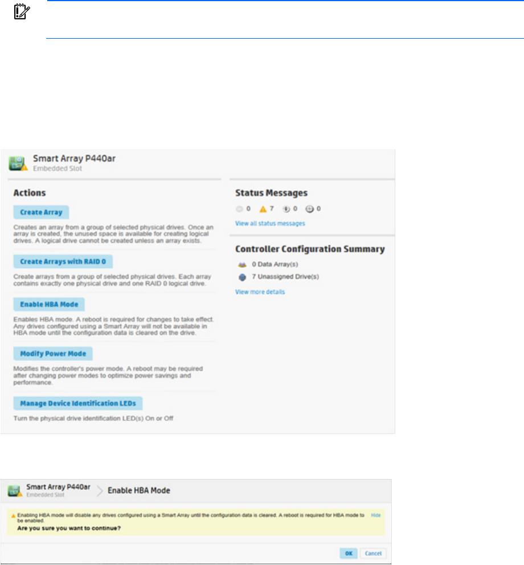This screenshot has height=565, width=524.
Task: Confirm HBA mode with OK button
Action: point(349,554)
